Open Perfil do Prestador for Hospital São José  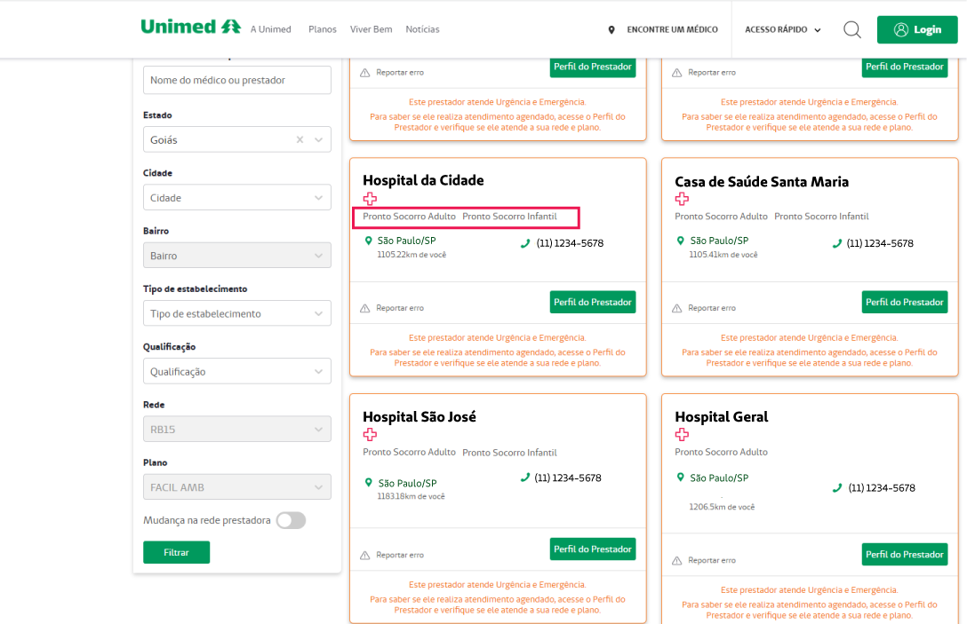[x=593, y=549]
